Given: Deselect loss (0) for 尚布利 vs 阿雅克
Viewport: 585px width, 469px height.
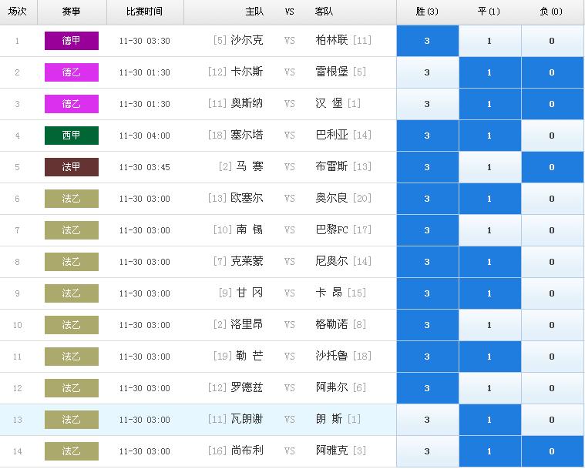Looking at the screenshot, I should 552,451.
